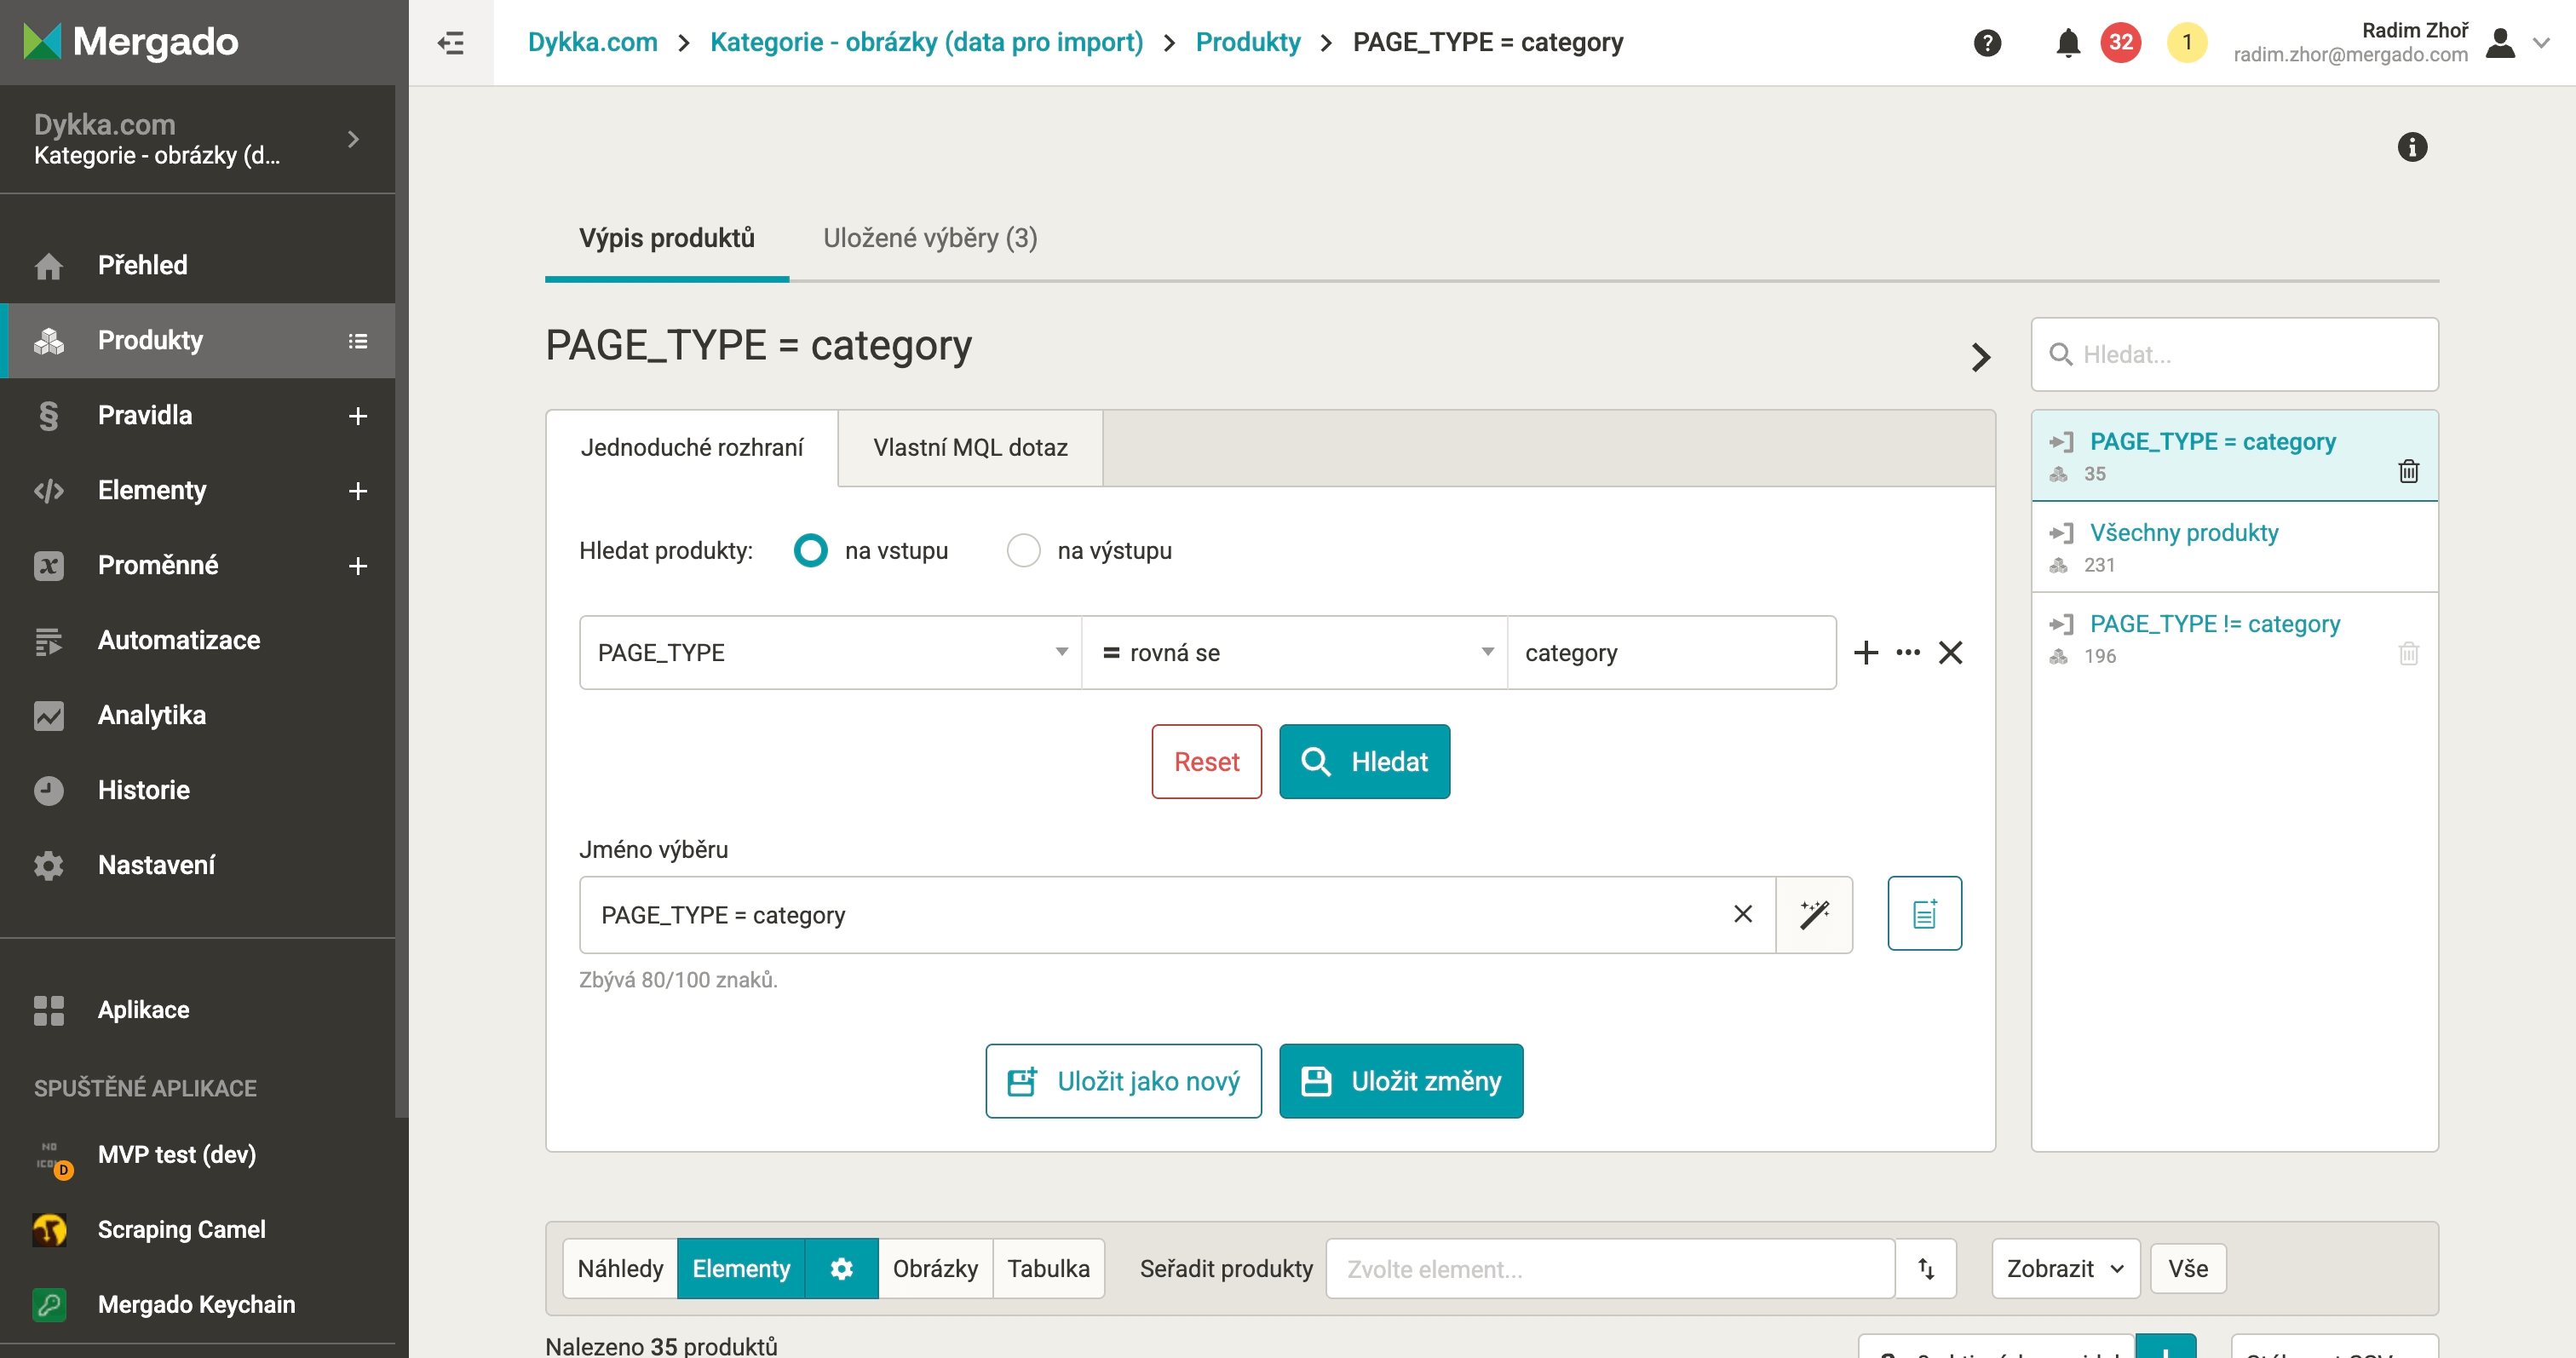
Task: Open the Vlastní MQL dotaz tab
Action: click(969, 448)
